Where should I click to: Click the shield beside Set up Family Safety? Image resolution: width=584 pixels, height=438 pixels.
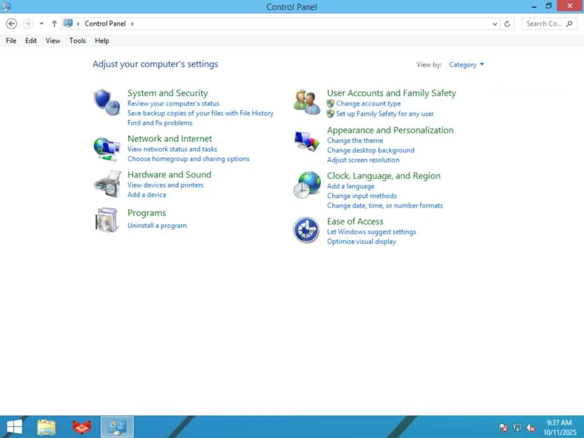[x=330, y=113]
